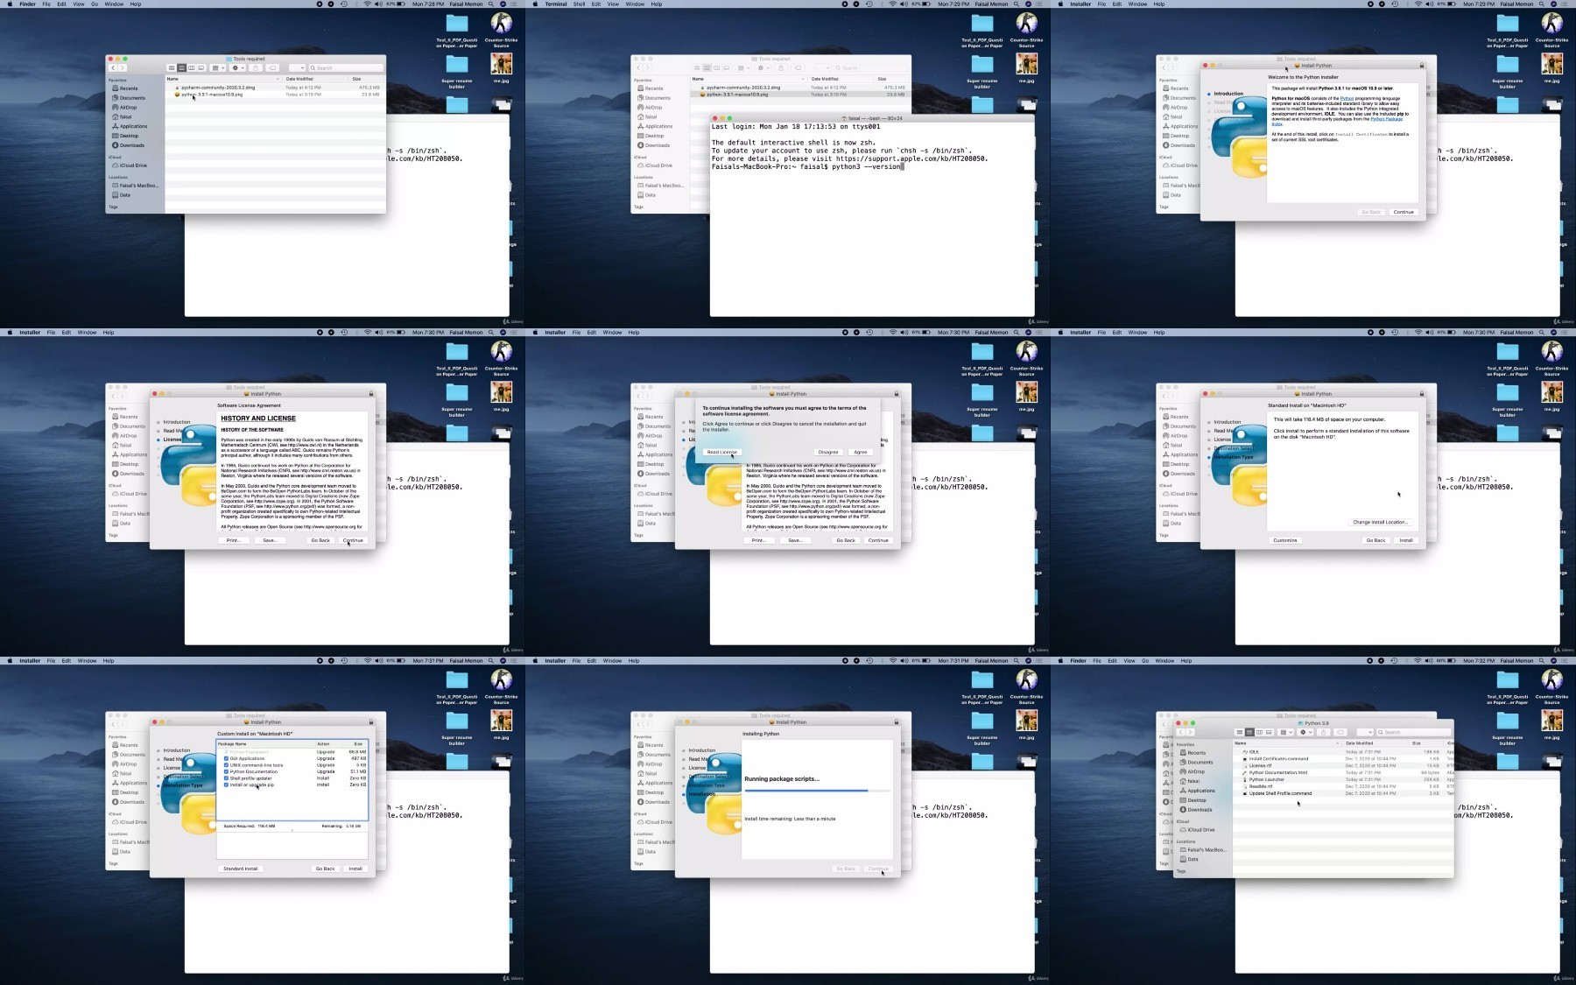Viewport: 1576px width, 985px height.
Task: Go forward in the Python 3.9 Finder window
Action: pyautogui.click(x=1190, y=732)
